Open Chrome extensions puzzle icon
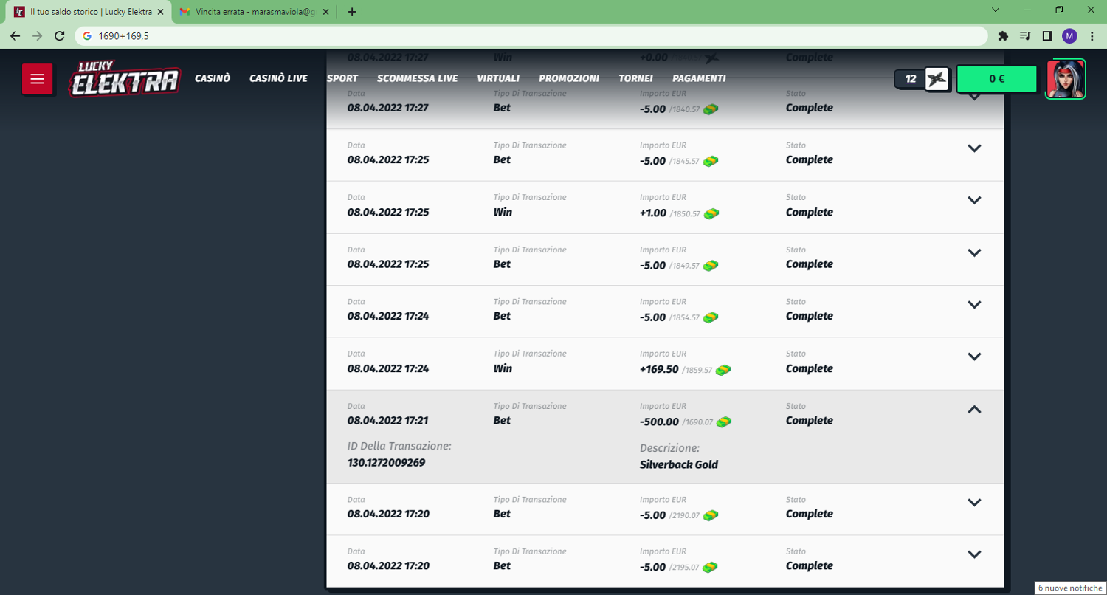Image resolution: width=1107 pixels, height=595 pixels. click(x=1002, y=35)
